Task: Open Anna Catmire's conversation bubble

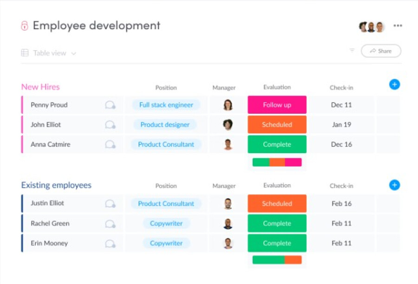Action: [x=110, y=144]
